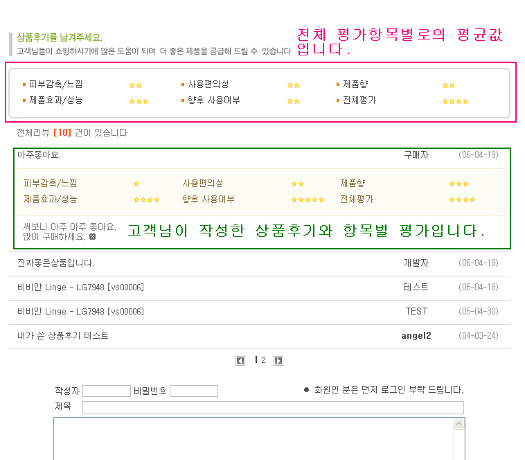Focus the 작성자 input field
This screenshot has height=460, width=525.
107,391
